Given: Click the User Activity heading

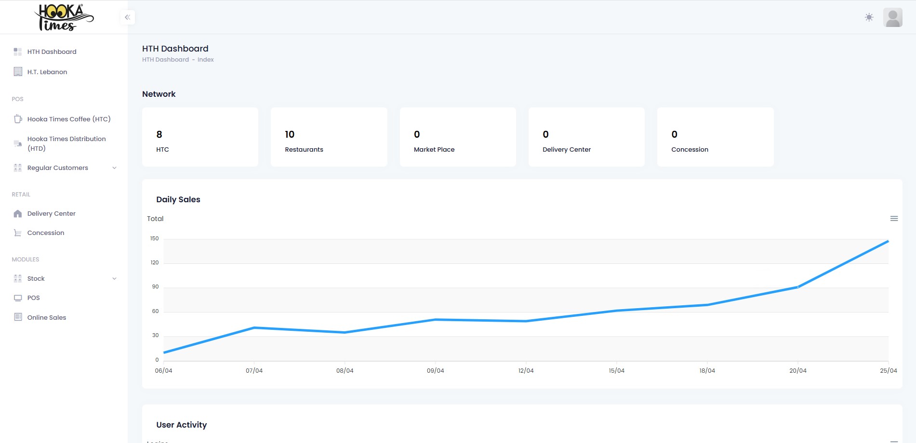Looking at the screenshot, I should (x=181, y=425).
